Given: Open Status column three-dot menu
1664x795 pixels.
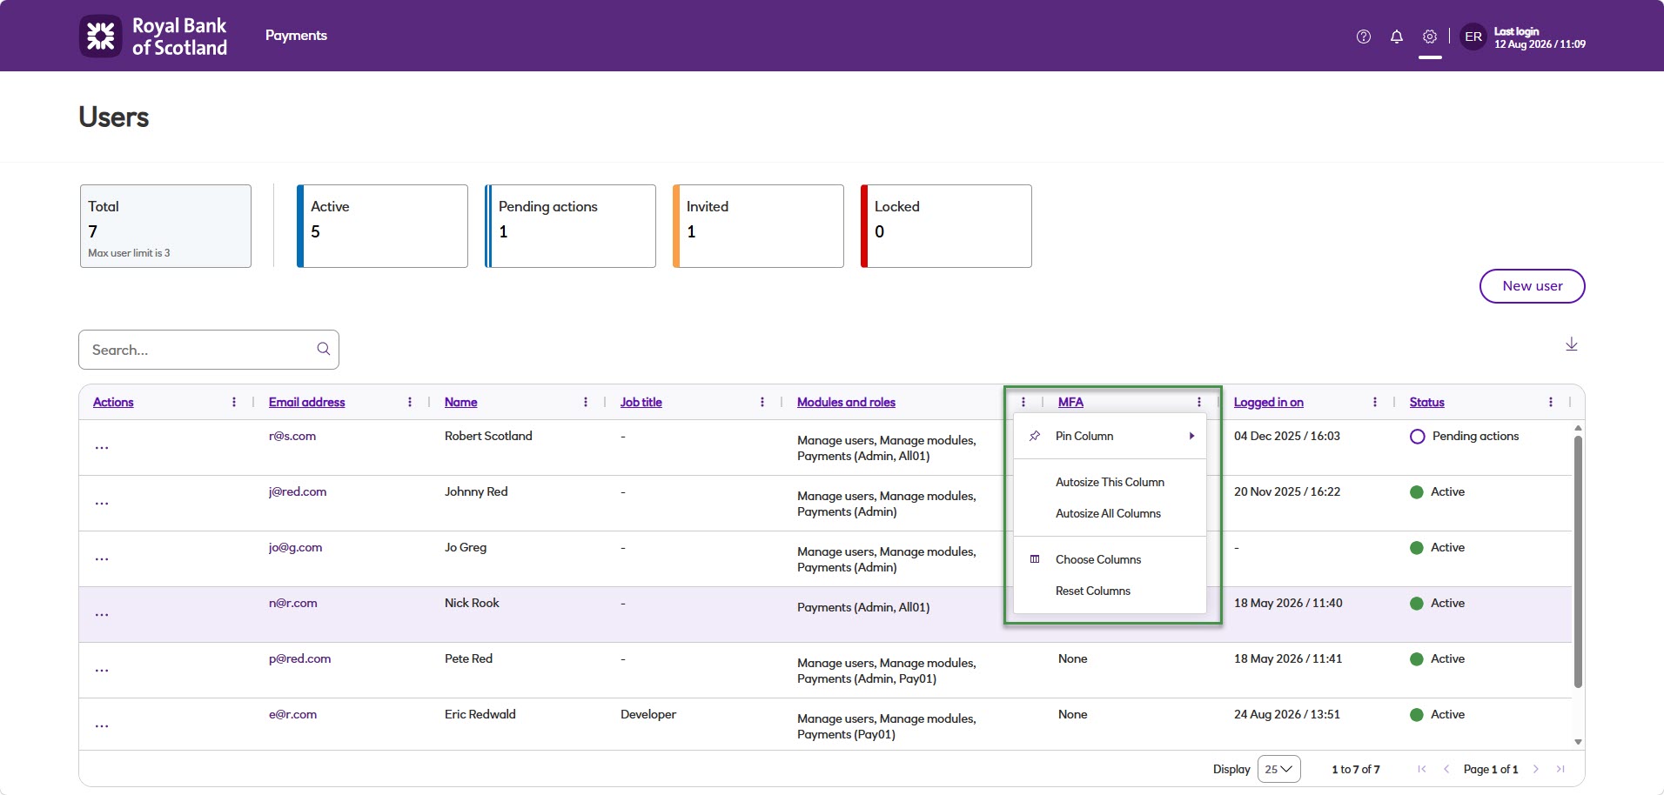Looking at the screenshot, I should 1551,402.
